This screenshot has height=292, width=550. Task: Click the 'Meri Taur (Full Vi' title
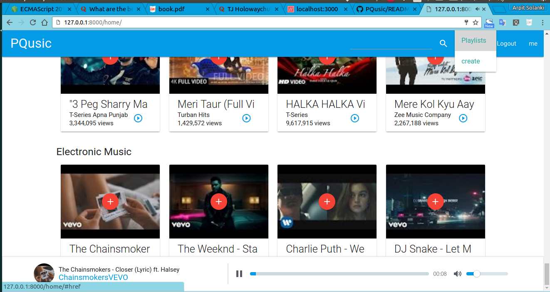(x=216, y=104)
